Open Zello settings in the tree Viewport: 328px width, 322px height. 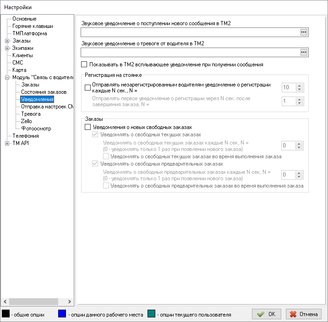27,121
